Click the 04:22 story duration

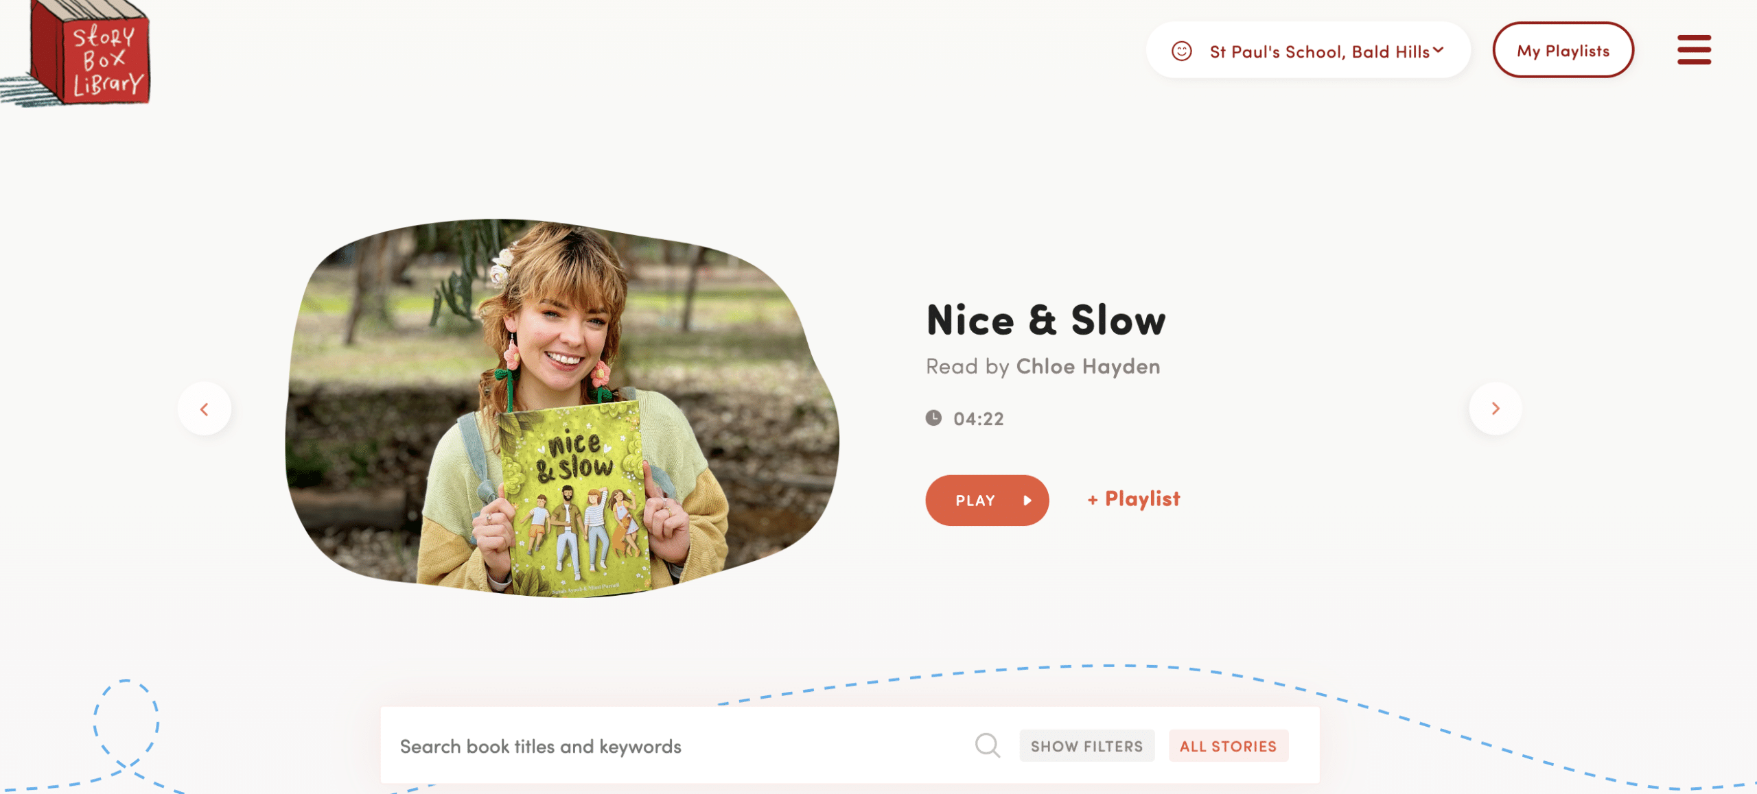click(x=979, y=418)
